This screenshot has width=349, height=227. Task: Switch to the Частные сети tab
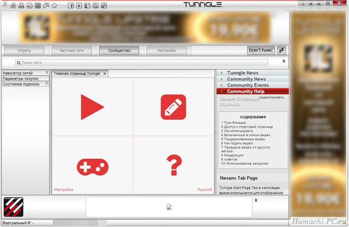tap(71, 51)
